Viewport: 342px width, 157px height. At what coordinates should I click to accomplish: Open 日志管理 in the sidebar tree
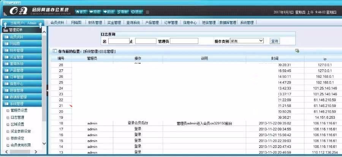(x=17, y=117)
